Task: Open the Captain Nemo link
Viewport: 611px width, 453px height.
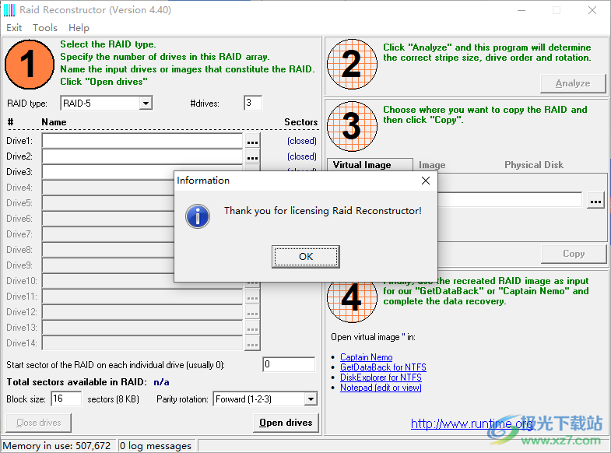Action: 366,357
